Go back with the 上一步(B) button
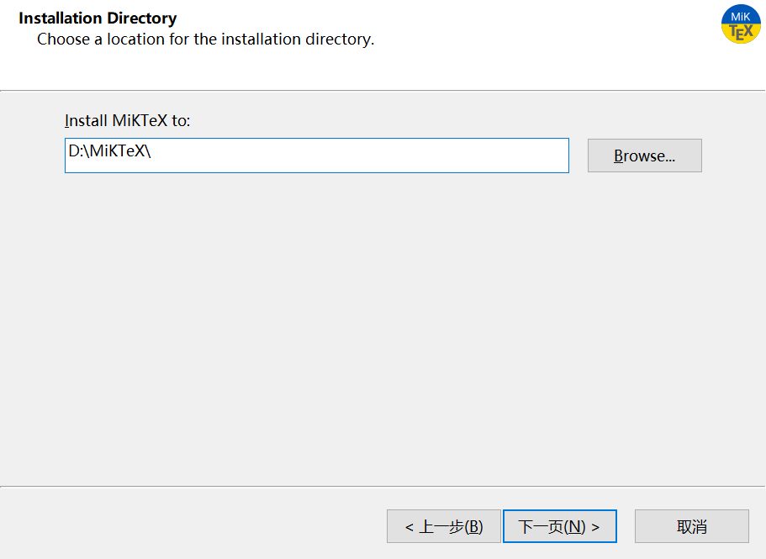 pyautogui.click(x=444, y=526)
